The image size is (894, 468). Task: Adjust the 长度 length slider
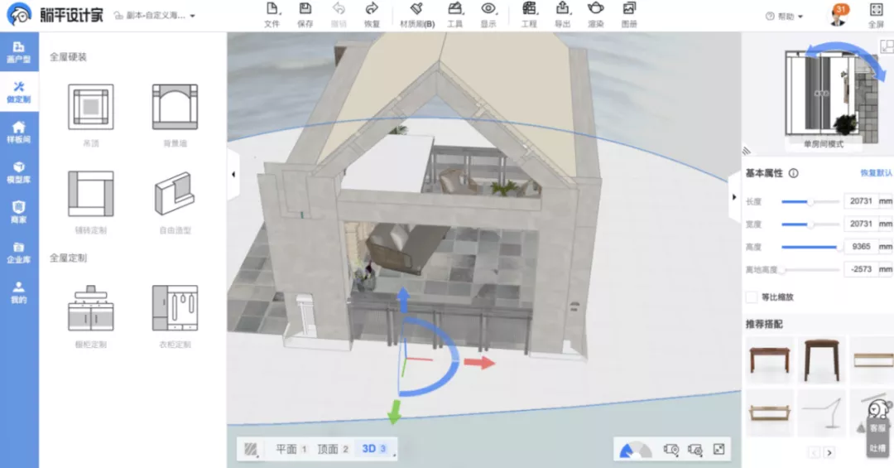[x=810, y=201]
